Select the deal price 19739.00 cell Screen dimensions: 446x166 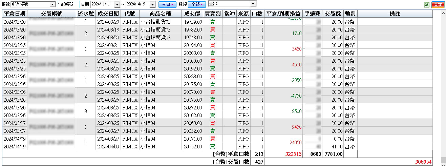click(x=193, y=22)
